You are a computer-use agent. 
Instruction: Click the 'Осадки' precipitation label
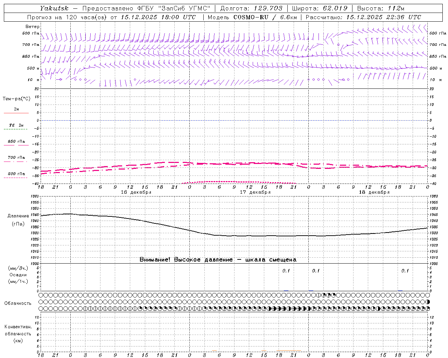pyautogui.click(x=18, y=275)
